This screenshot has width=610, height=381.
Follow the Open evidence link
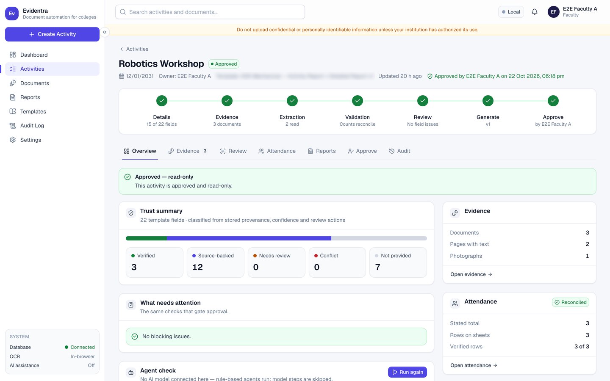tap(471, 274)
